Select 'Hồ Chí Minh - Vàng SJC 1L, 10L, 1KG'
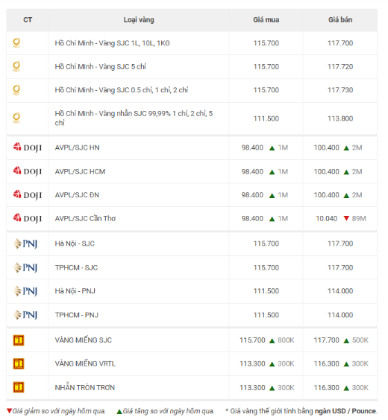This screenshot has width=388, height=420. (112, 43)
